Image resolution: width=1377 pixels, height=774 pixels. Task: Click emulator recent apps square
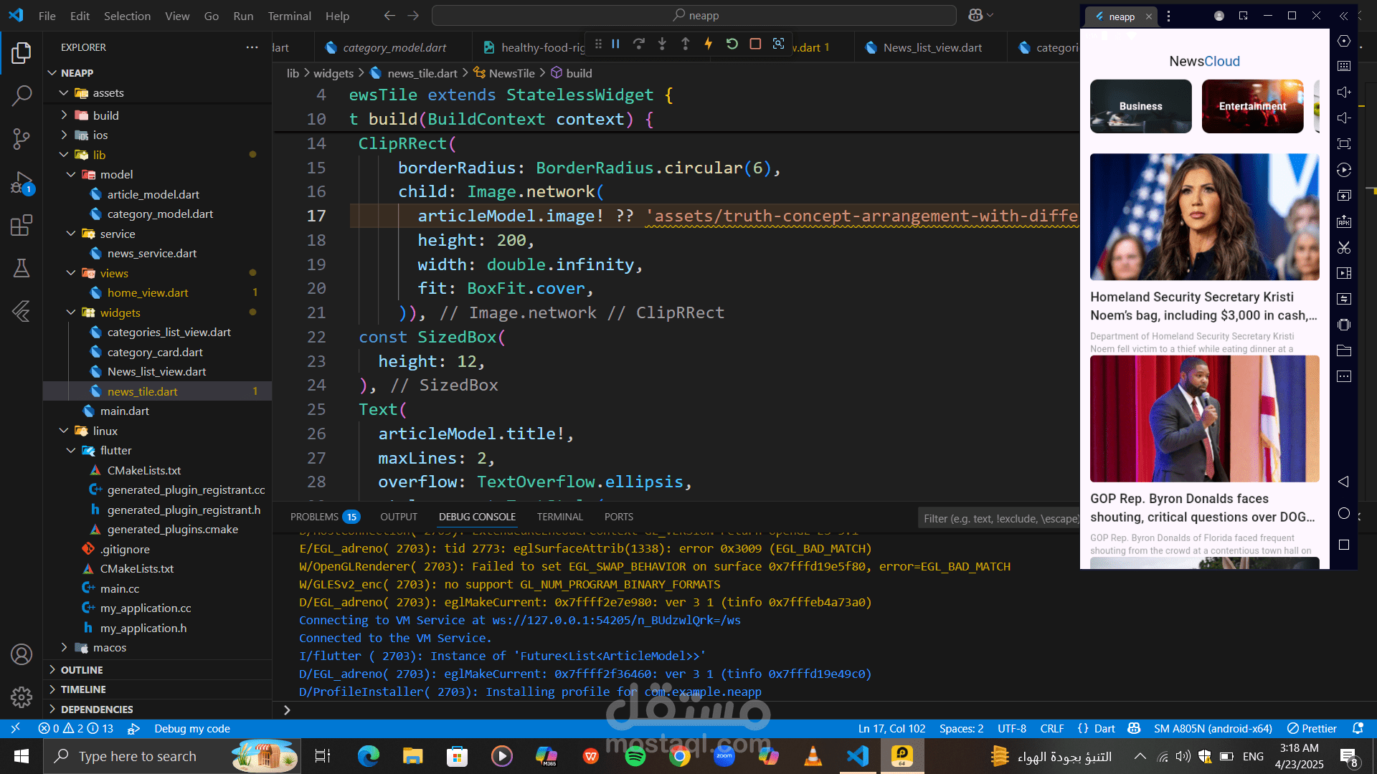pyautogui.click(x=1344, y=545)
